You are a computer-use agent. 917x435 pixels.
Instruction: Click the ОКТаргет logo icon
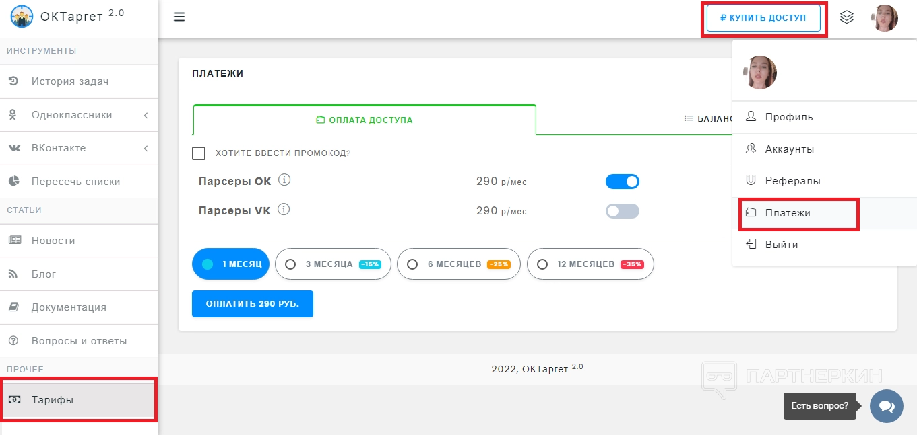[x=22, y=16]
